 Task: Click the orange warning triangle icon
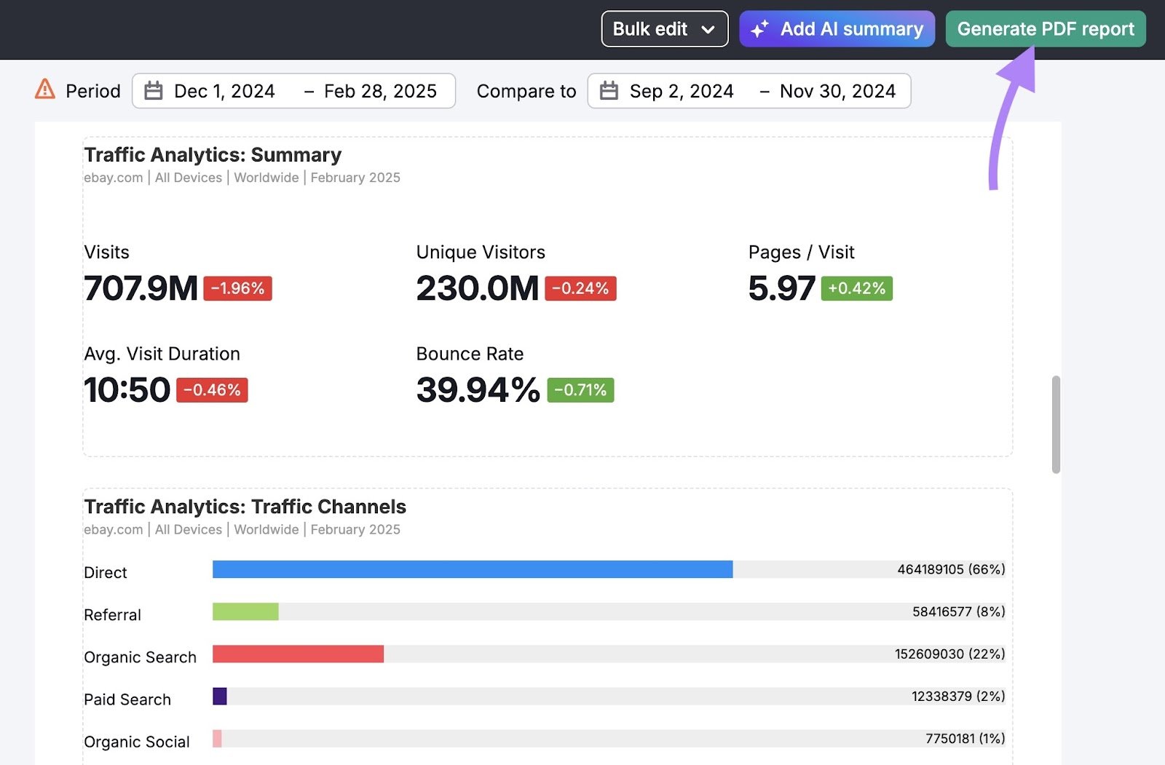click(45, 90)
